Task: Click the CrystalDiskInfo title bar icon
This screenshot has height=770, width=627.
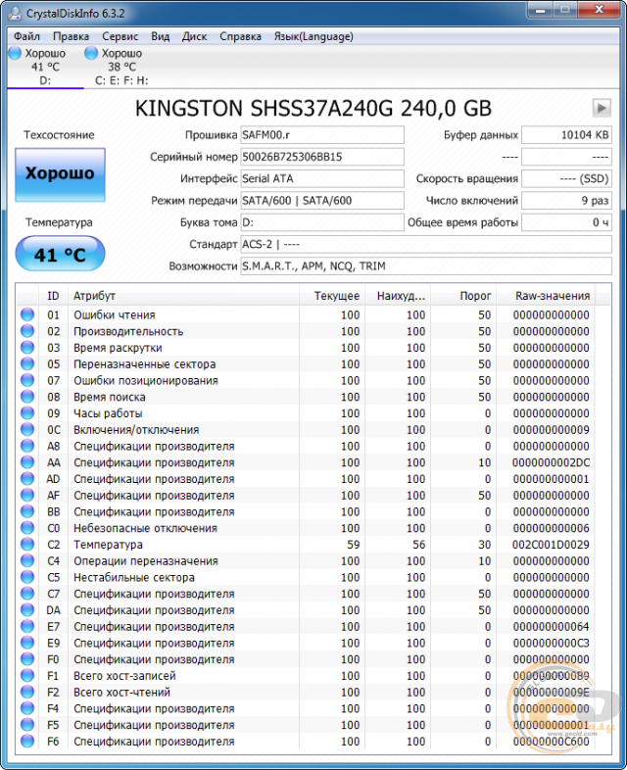Action: tap(16, 14)
